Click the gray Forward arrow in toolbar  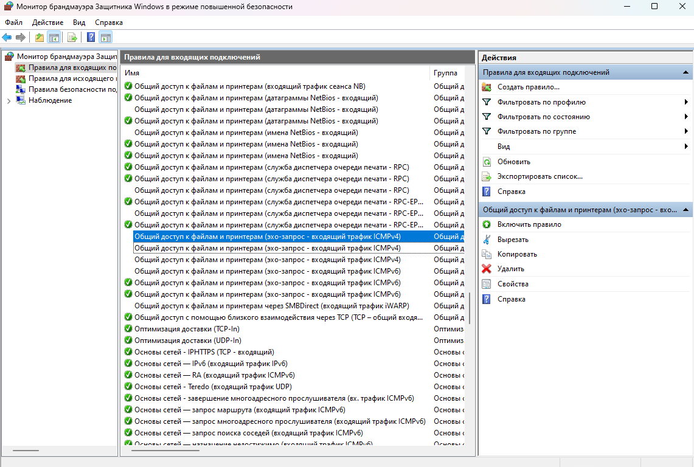20,38
